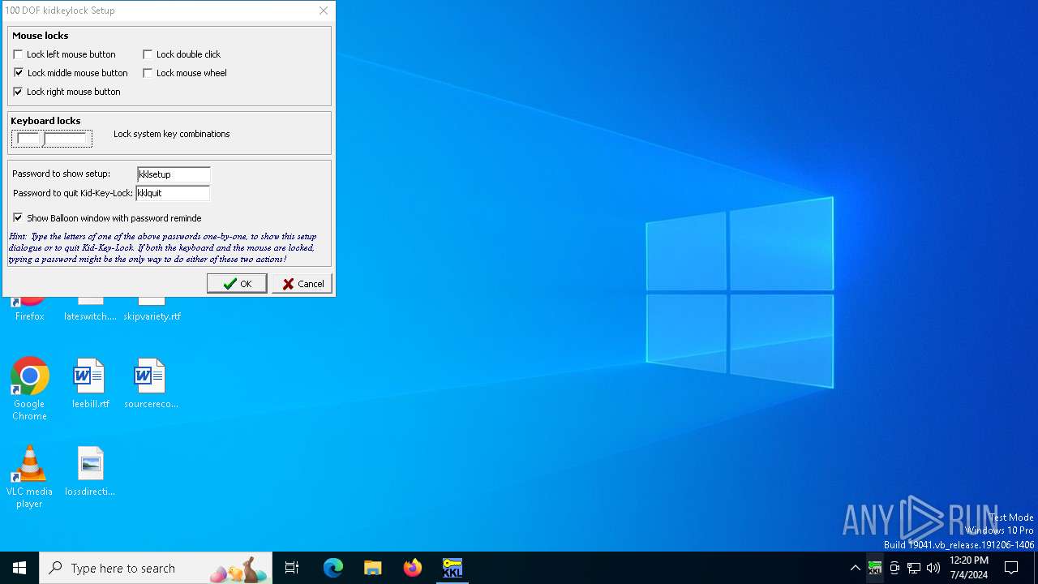Select the leebill.rtf desktop file

click(90, 383)
